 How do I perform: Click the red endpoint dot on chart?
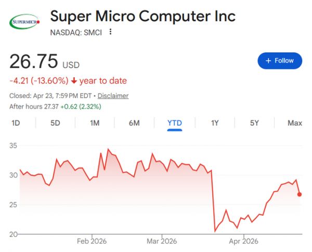[x=300, y=194]
